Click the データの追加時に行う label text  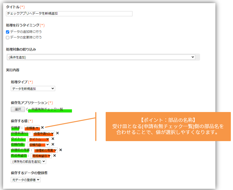26,32
